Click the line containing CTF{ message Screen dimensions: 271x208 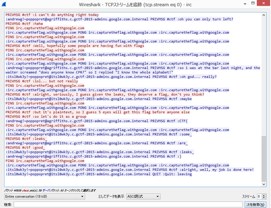click(97, 121)
